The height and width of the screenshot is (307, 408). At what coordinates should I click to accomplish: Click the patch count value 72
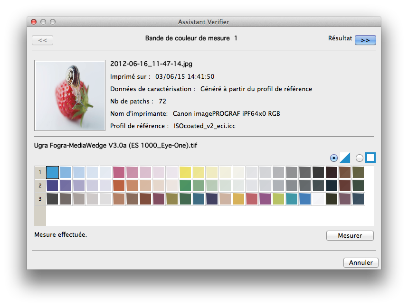(x=162, y=102)
